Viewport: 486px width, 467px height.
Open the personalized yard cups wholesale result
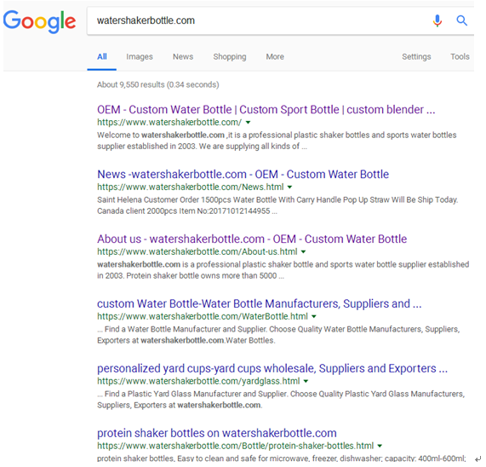pos(272,368)
